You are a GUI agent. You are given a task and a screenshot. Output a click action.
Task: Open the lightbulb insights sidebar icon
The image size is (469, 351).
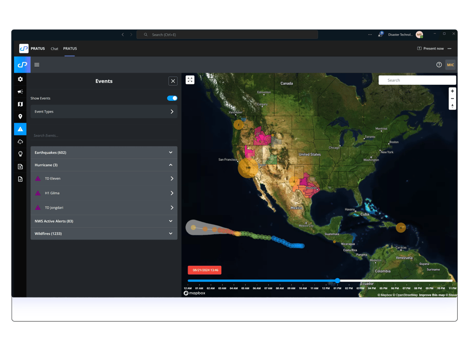(20, 154)
